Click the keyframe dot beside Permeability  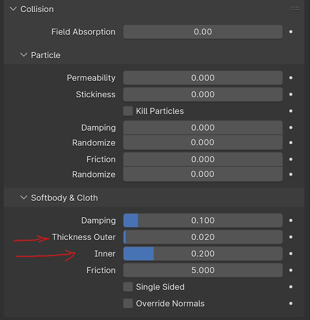[x=291, y=78]
